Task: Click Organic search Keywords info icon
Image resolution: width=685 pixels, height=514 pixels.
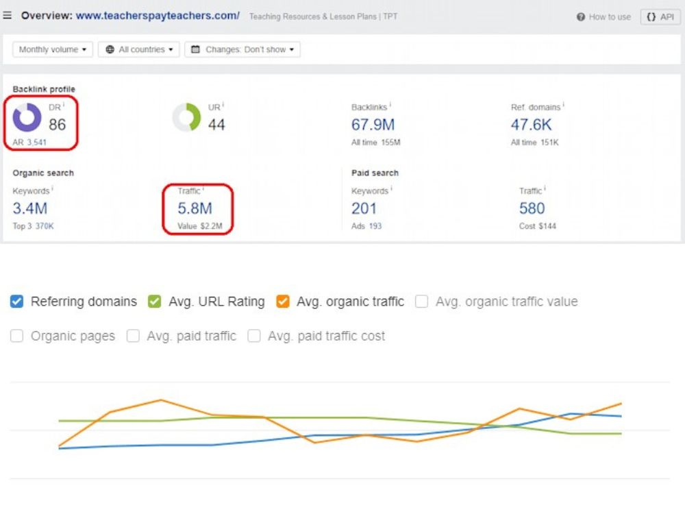Action: coord(53,189)
